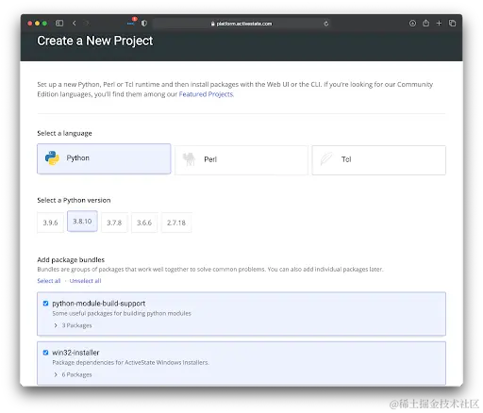Screen dimensions: 483x413
Task: Choose Python version 3.6.6
Action: pyautogui.click(x=144, y=223)
